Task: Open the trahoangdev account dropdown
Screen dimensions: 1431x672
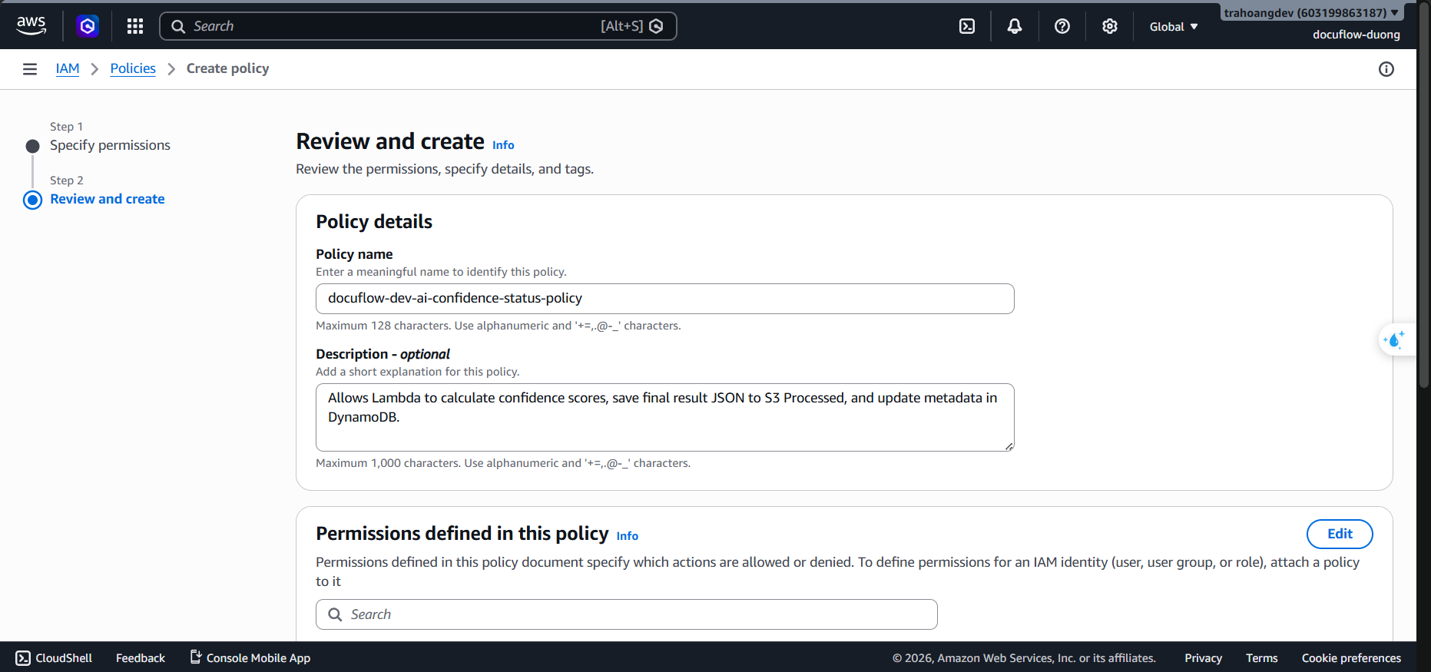Action: [x=1310, y=12]
